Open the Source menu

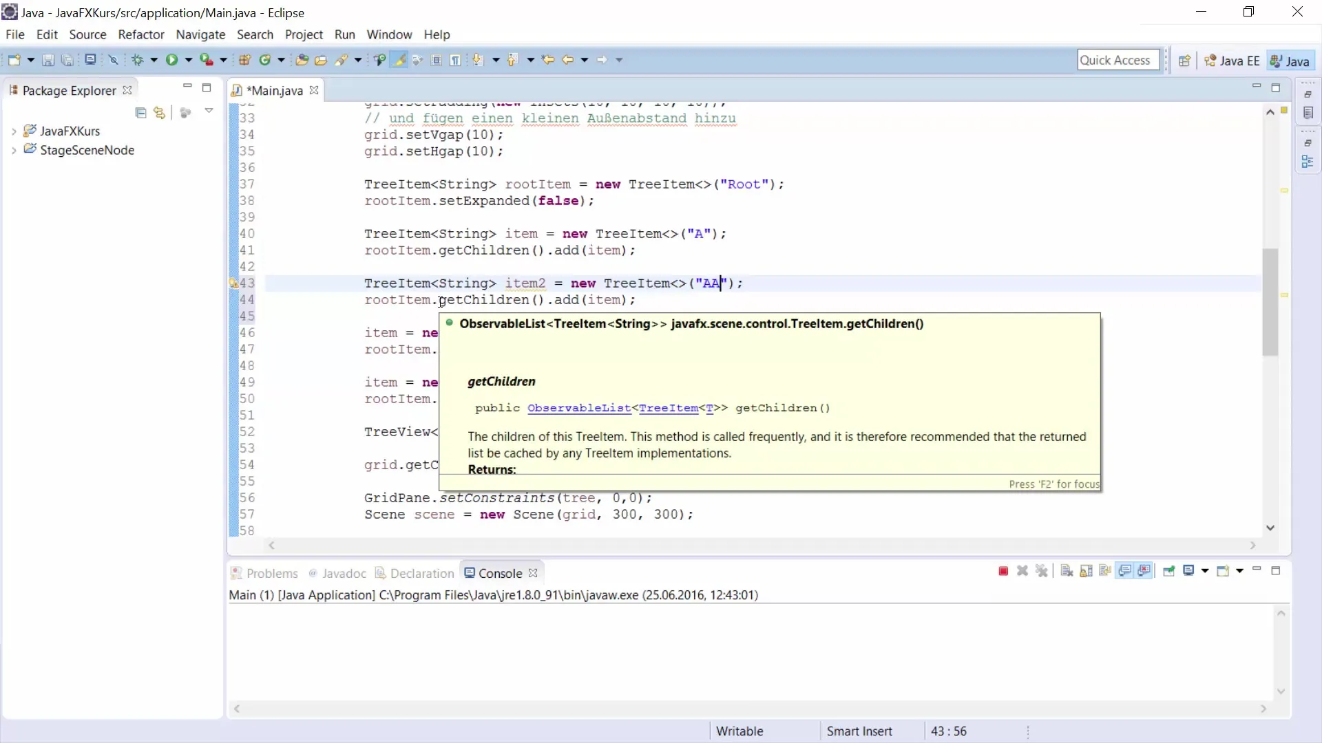coord(87,34)
